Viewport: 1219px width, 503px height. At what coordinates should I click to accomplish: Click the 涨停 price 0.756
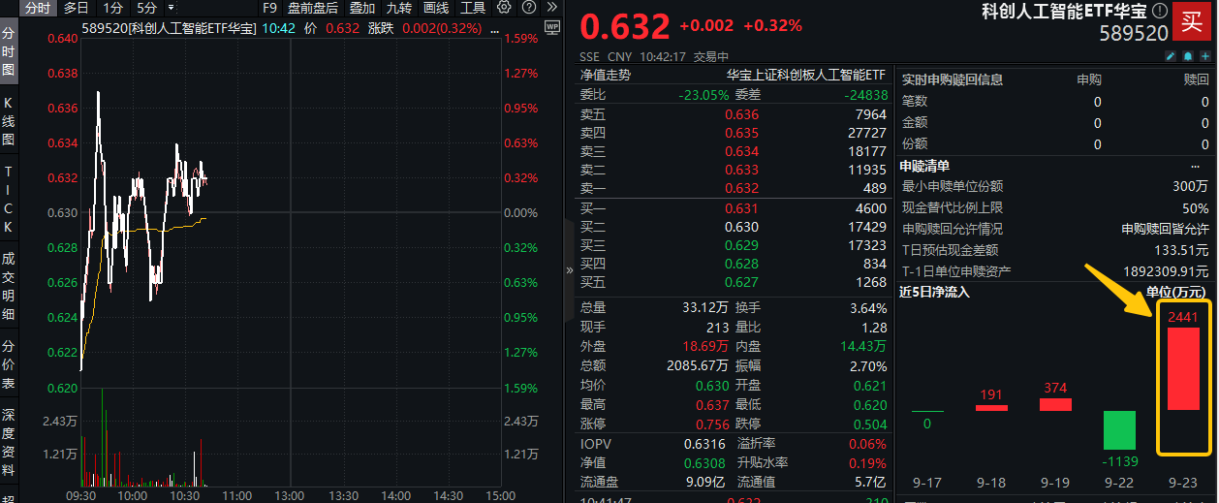[x=711, y=424]
